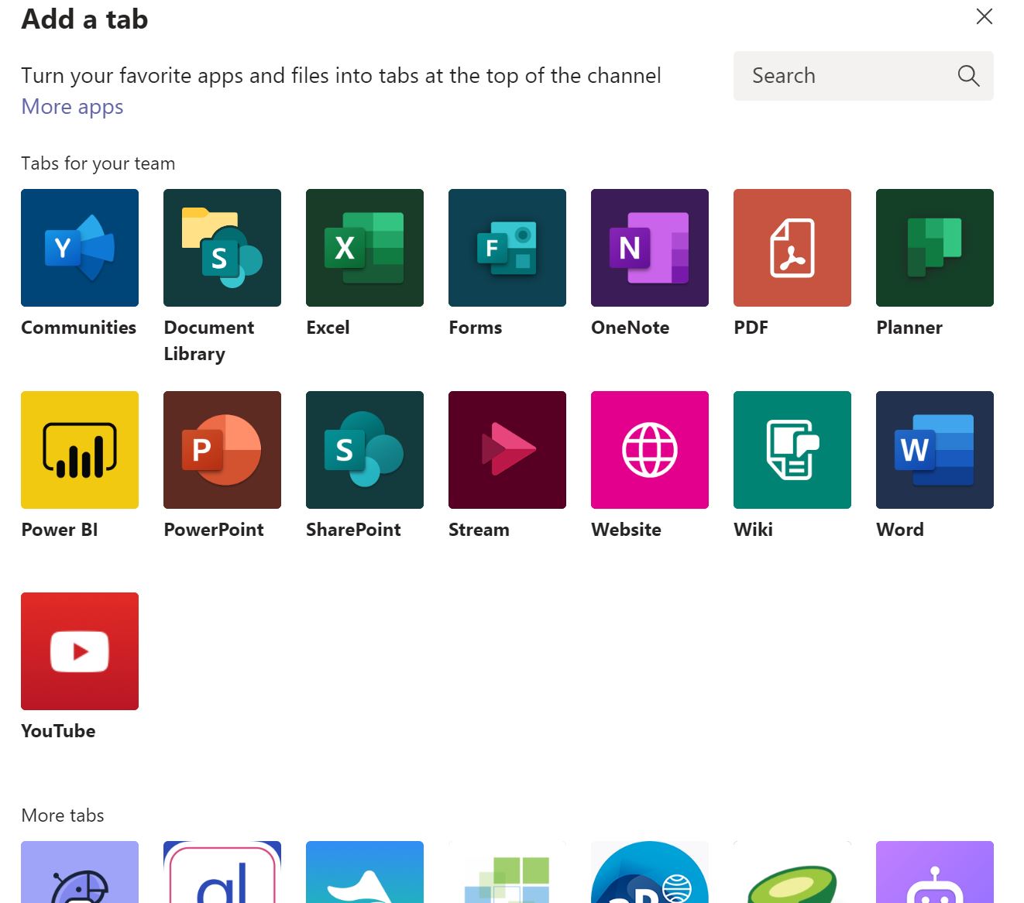Click the Document Library label
The height and width of the screenshot is (903, 1024).
pyautogui.click(x=209, y=341)
